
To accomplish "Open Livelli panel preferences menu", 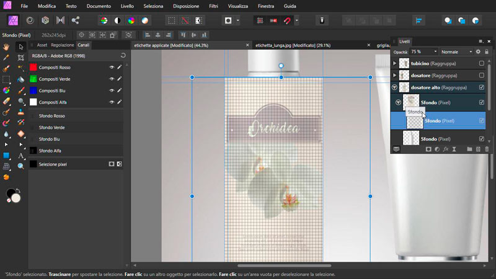I will 480,42.
